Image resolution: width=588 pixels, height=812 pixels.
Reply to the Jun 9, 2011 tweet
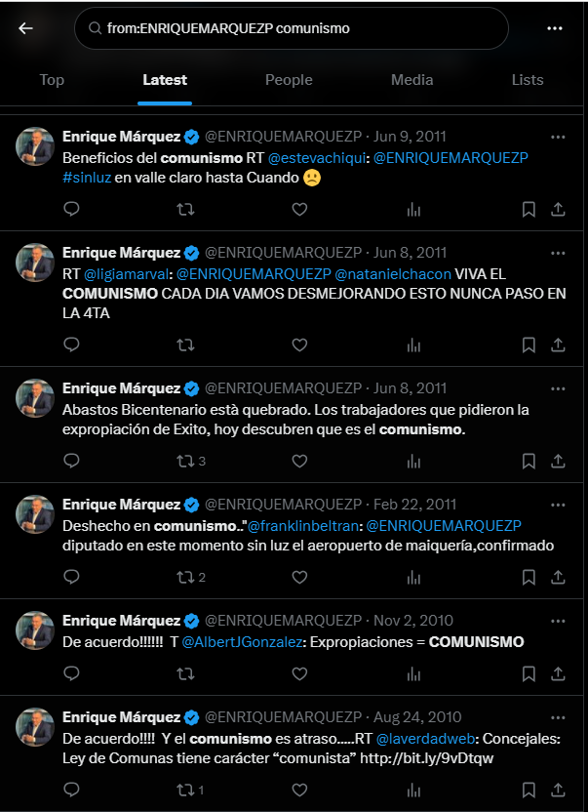(71, 209)
